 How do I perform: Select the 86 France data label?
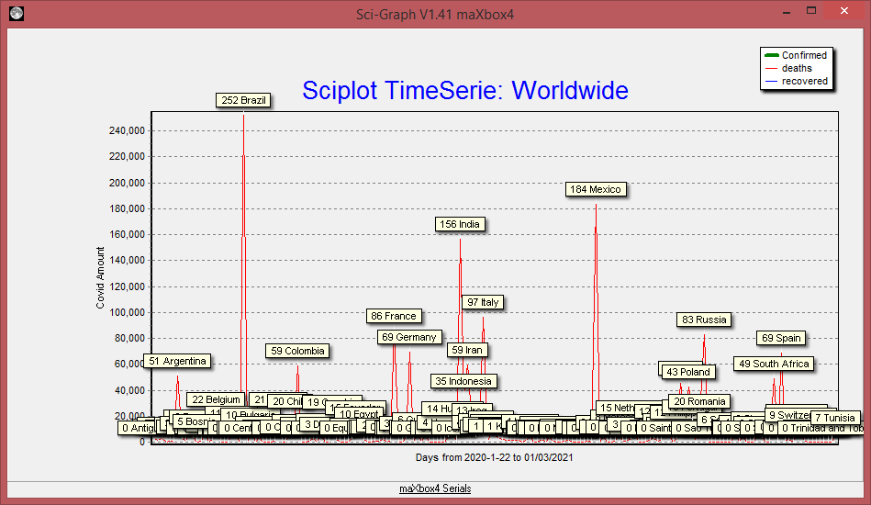click(x=393, y=316)
